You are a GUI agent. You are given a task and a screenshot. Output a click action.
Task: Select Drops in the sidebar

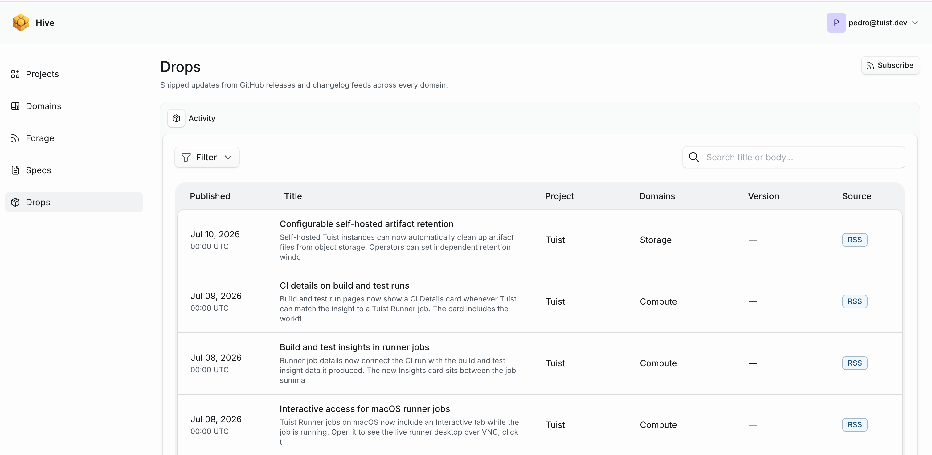pos(74,202)
